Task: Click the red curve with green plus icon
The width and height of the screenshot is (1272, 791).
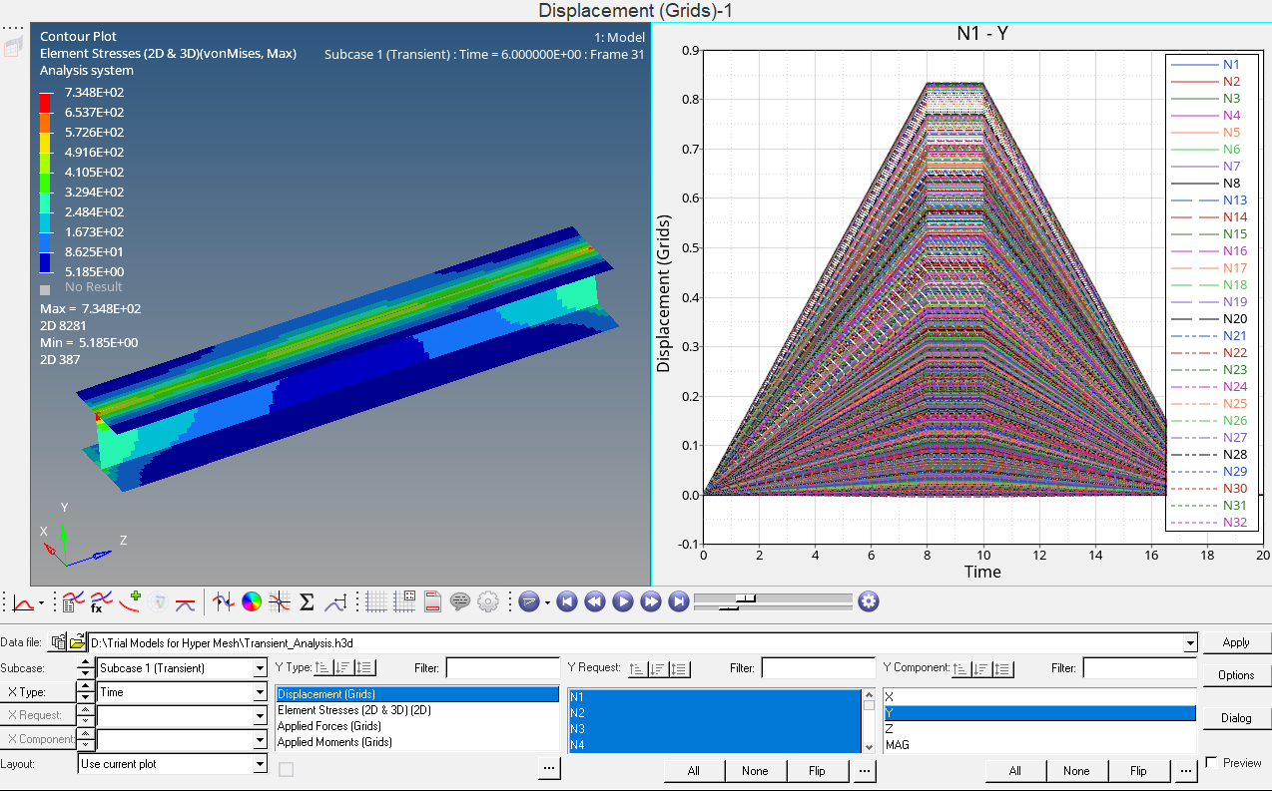Action: 130,601
